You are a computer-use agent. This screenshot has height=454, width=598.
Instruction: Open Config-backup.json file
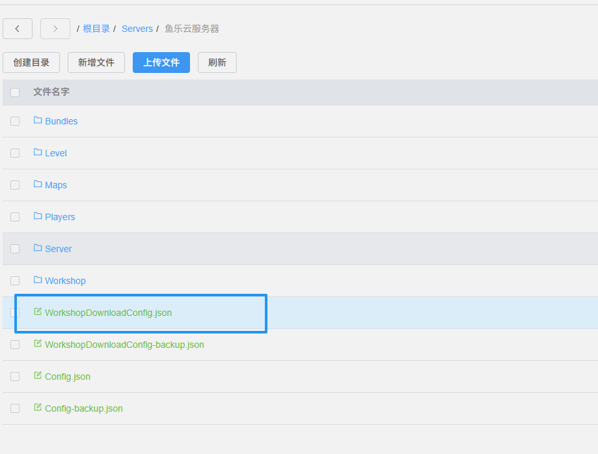click(x=84, y=408)
